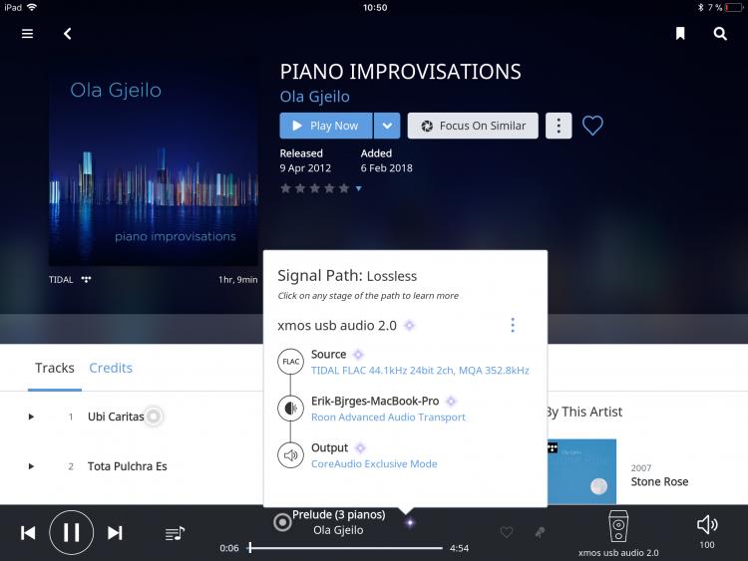Open the album three-dot options menu
748x561 pixels.
click(x=559, y=126)
